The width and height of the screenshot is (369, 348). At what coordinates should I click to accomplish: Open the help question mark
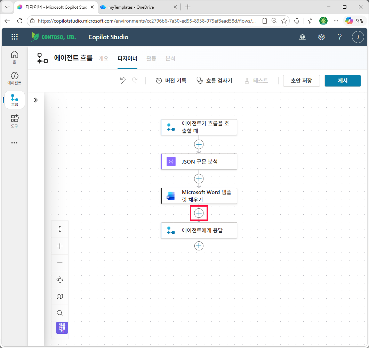click(339, 37)
